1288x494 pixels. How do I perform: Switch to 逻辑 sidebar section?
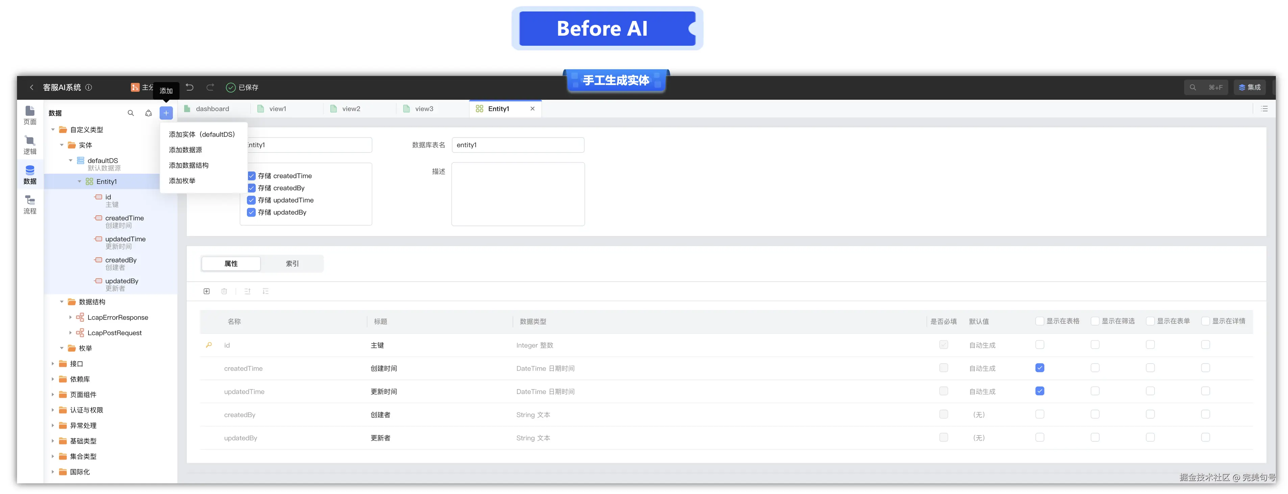30,145
